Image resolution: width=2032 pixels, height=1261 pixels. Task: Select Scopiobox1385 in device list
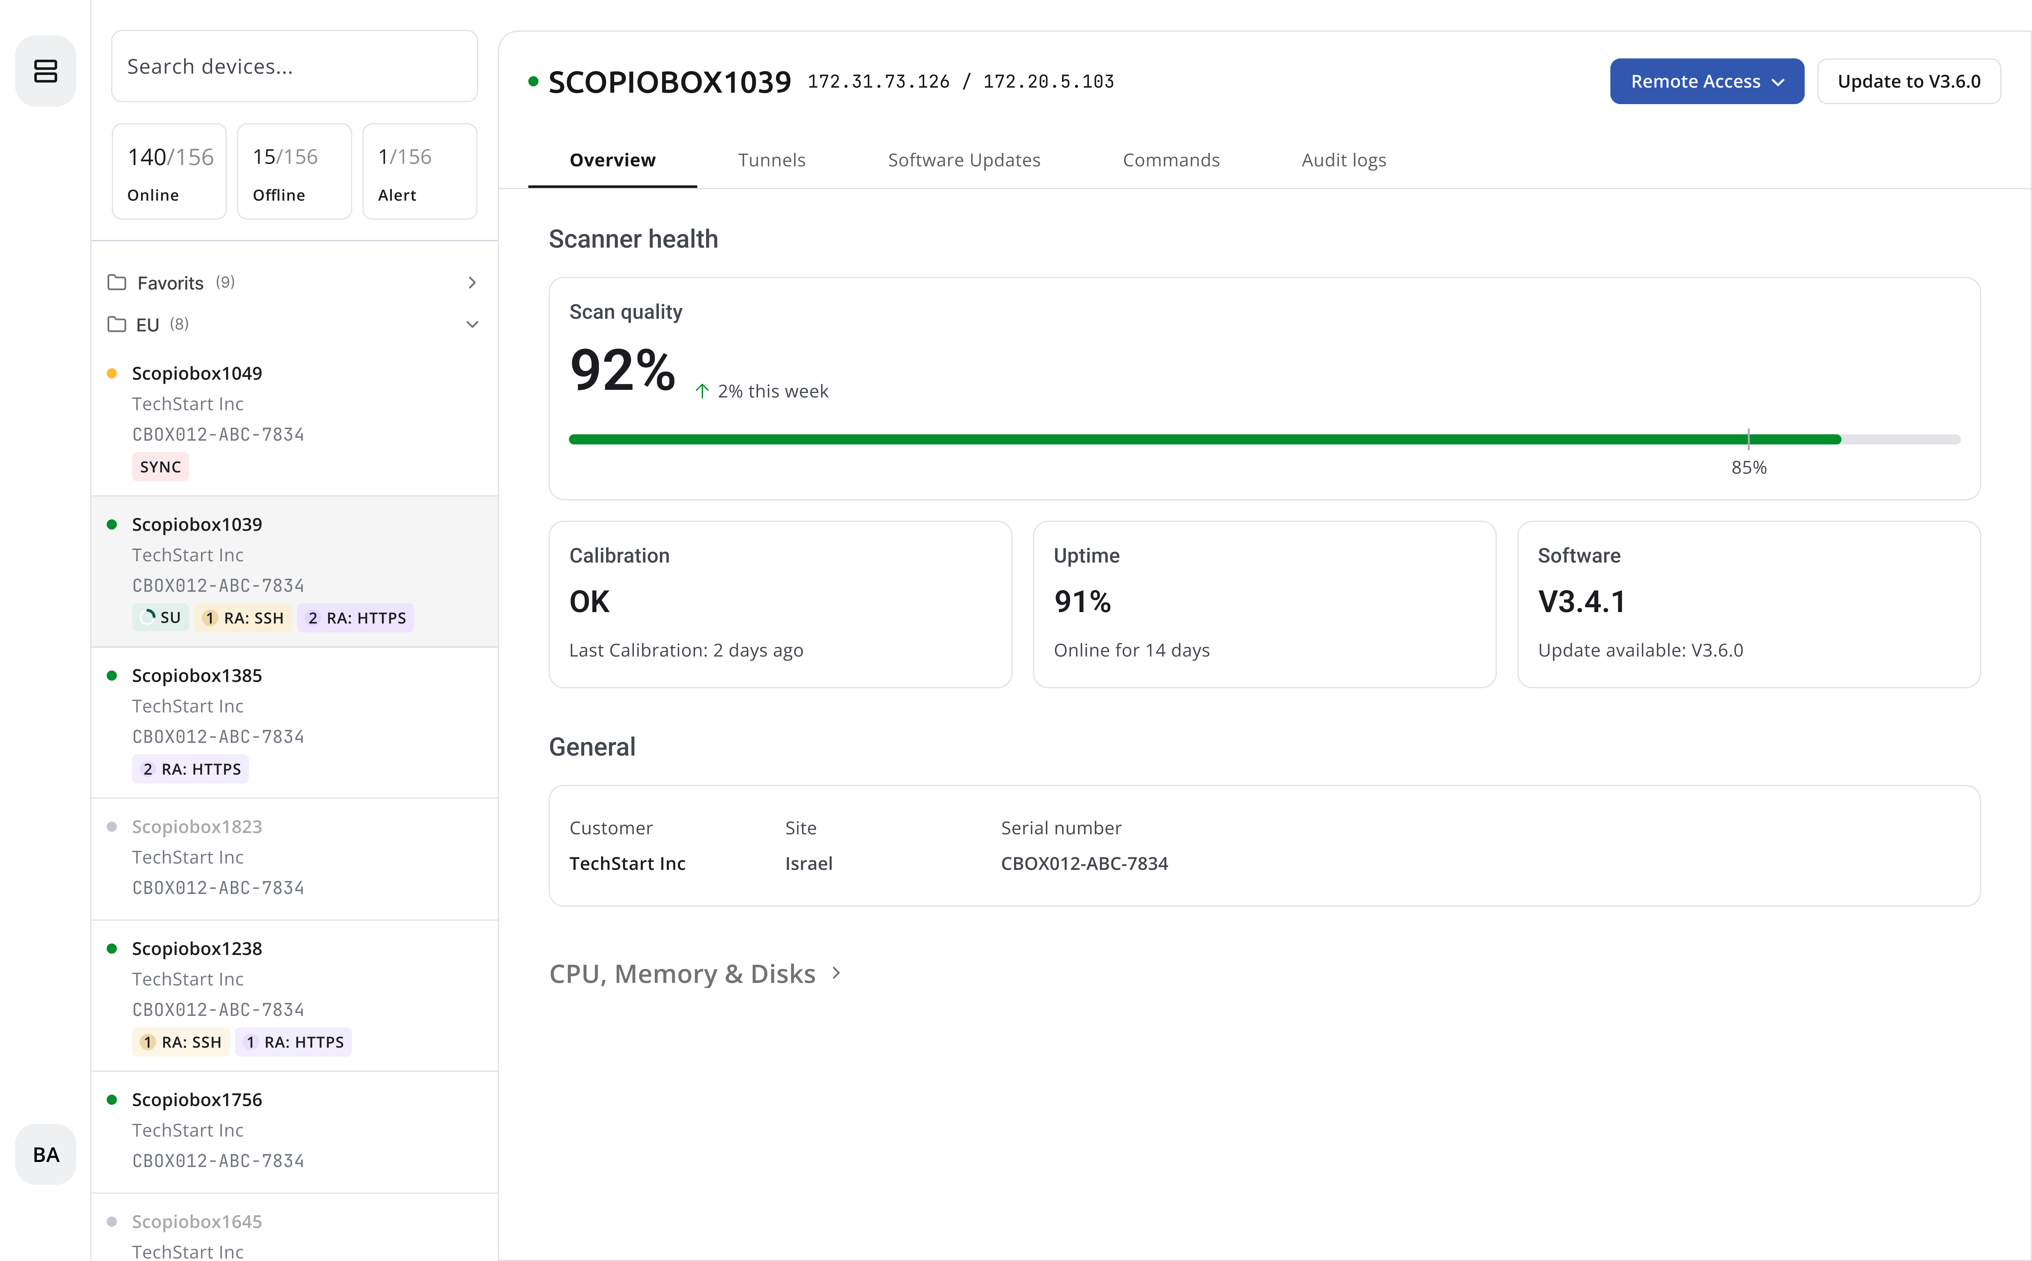(294, 722)
